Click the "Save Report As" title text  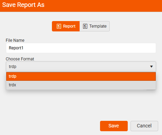(23, 5)
